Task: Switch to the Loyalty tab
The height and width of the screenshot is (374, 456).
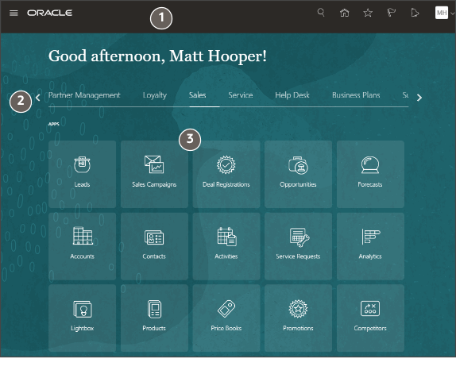Action: click(x=155, y=95)
